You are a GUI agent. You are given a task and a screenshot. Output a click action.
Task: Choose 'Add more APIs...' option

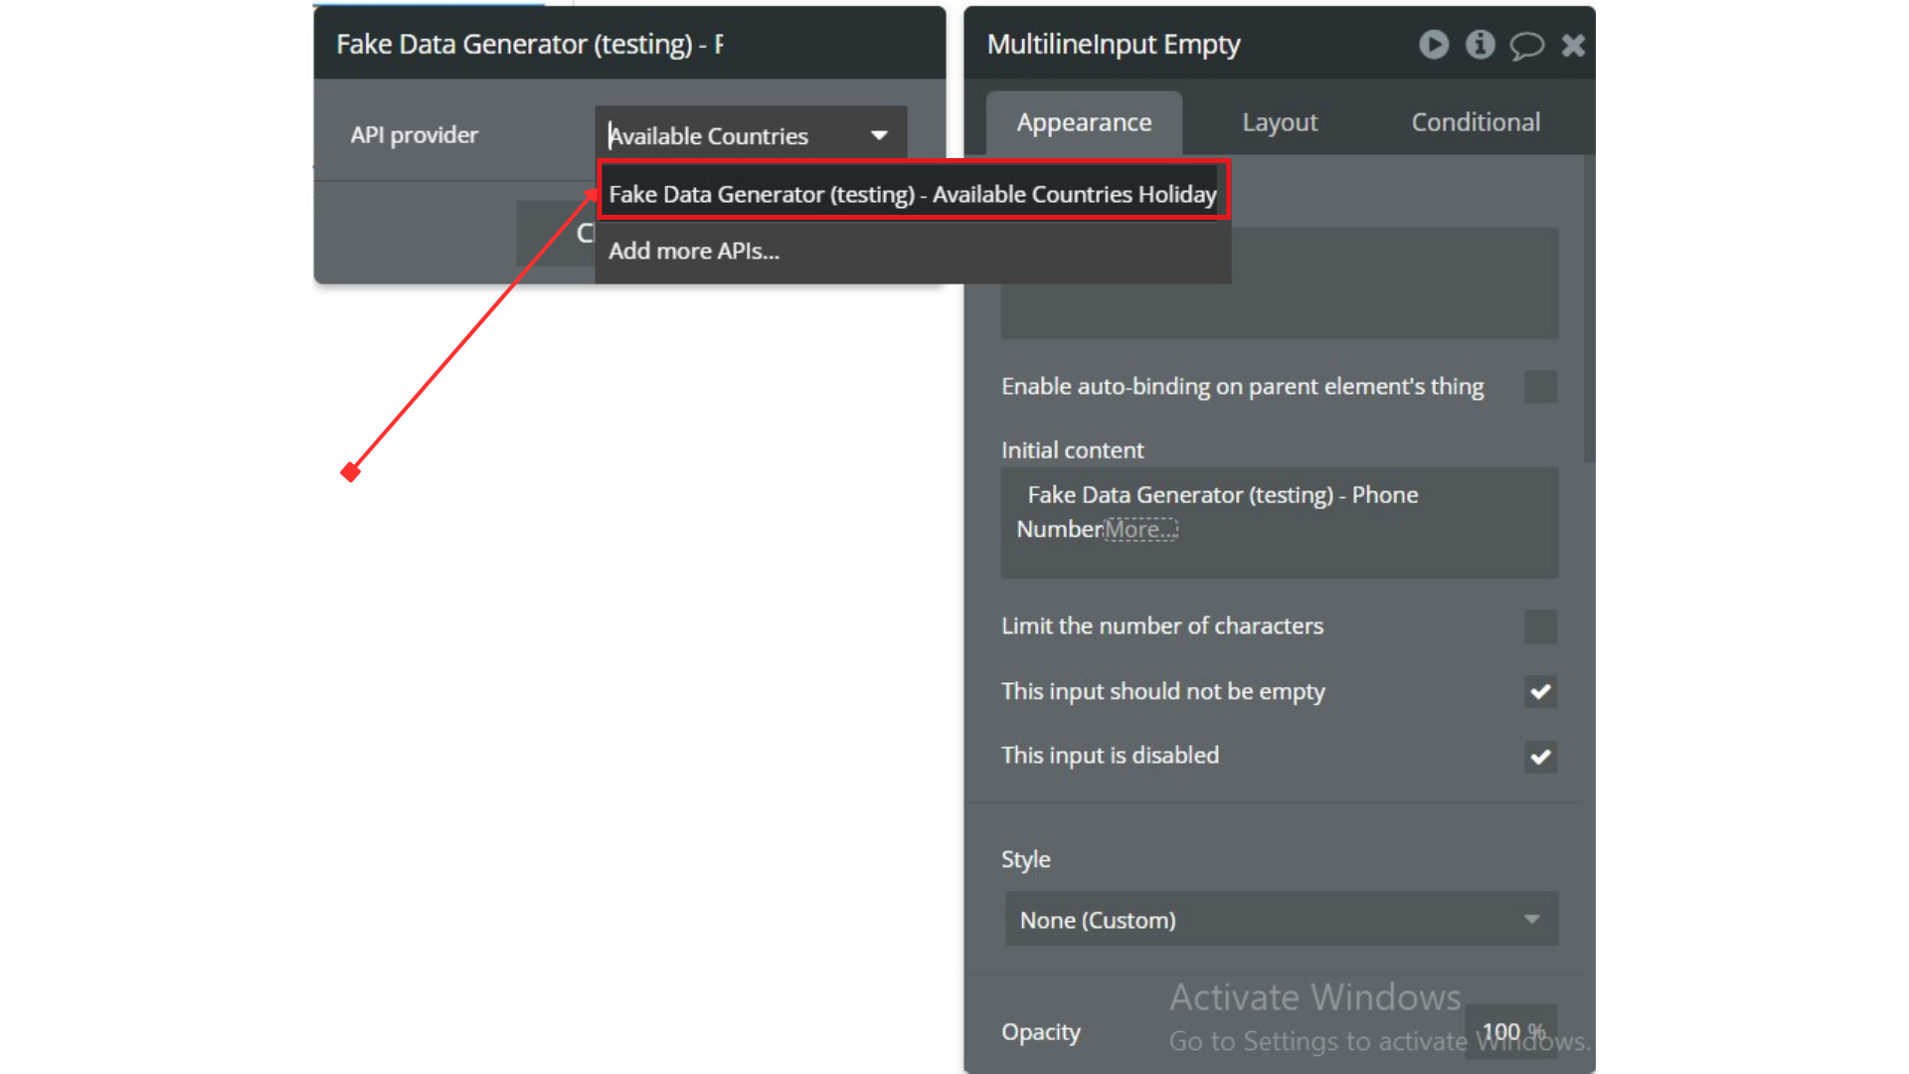[694, 251]
